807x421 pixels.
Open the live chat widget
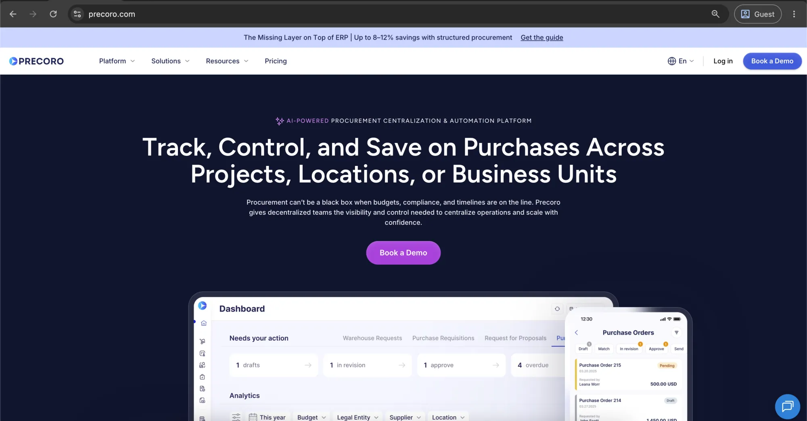coord(787,406)
